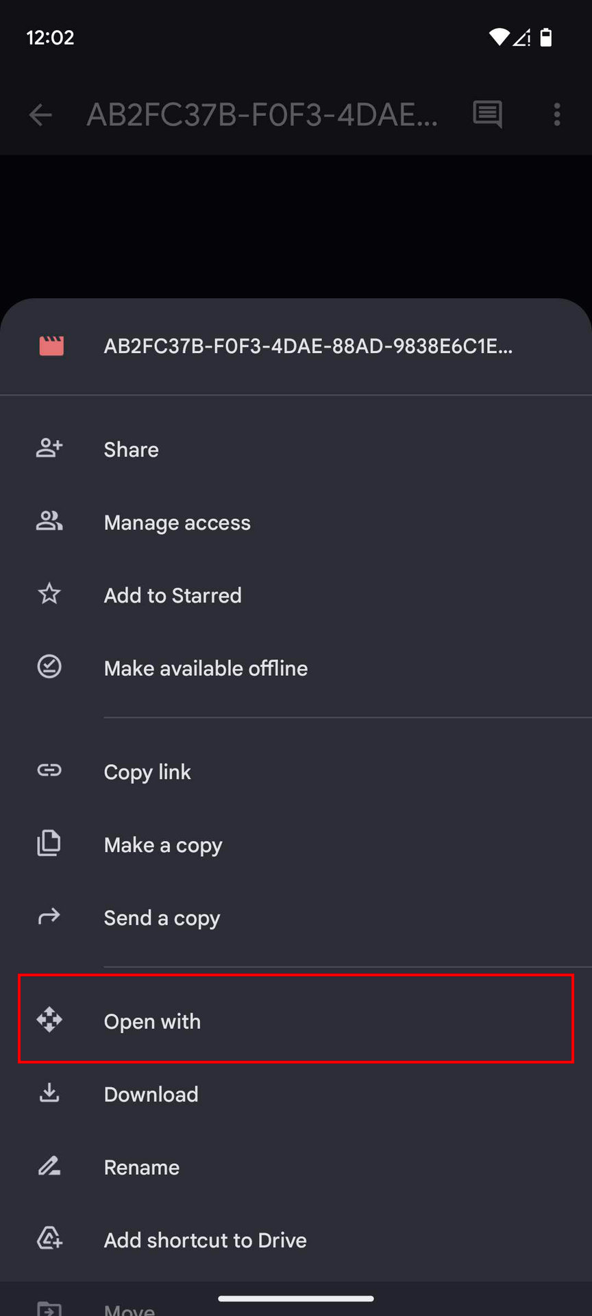592x1316 pixels.
Task: Tap the Make a copy icon
Action: point(49,844)
